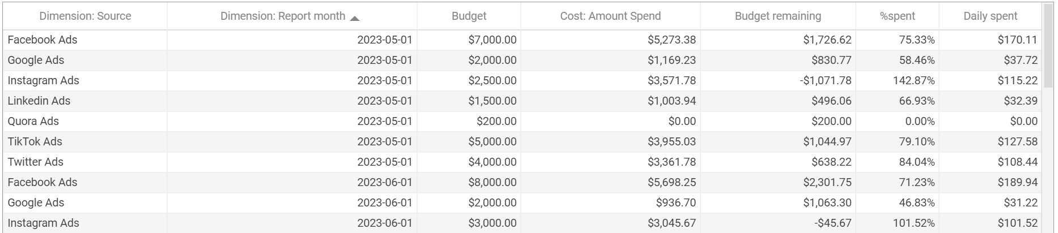This screenshot has width=1058, height=233.
Task: Select Google Ads June 2023-06-01 date
Action: (384, 203)
